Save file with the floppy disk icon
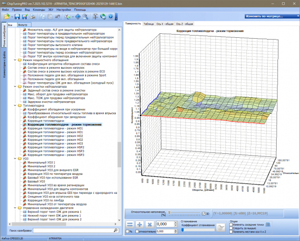The image size is (300, 241). [17, 17]
